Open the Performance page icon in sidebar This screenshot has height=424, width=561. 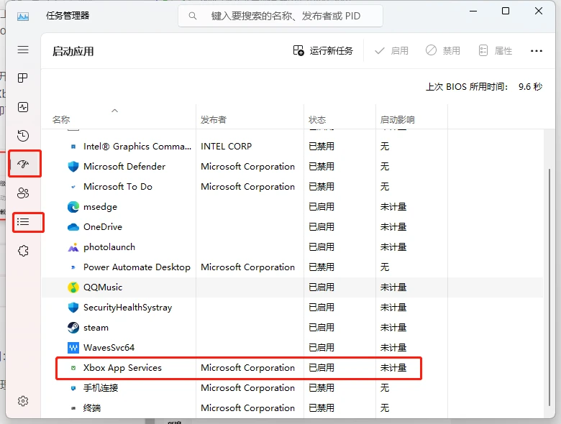[x=23, y=107]
